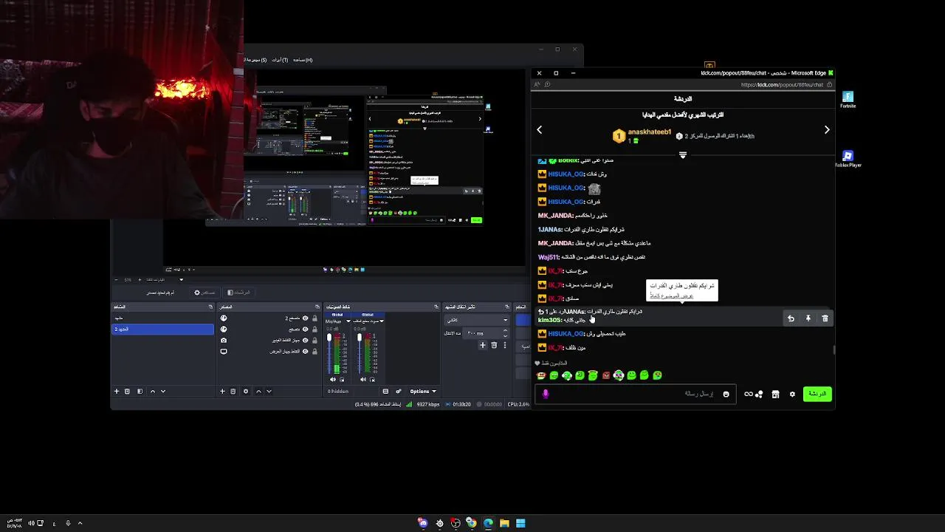This screenshot has height=532, width=945.
Task: Toggle lock on first source row
Action: click(315, 318)
